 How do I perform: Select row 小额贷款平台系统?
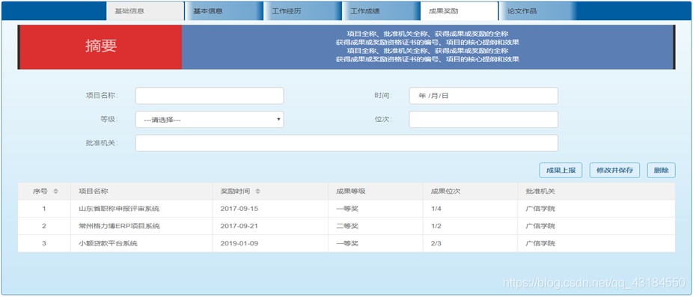point(346,244)
